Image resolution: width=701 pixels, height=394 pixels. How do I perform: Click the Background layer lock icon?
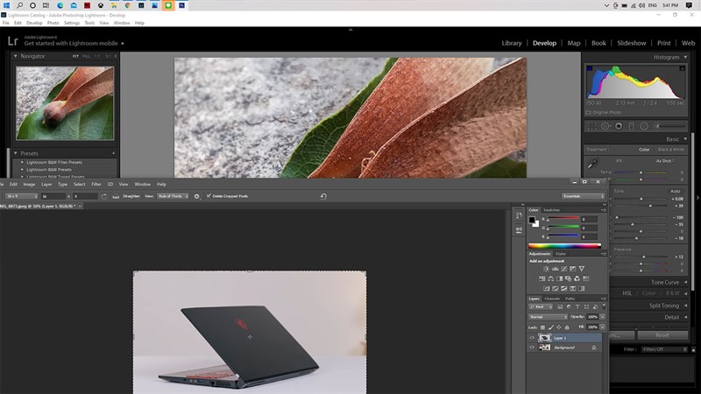pyautogui.click(x=593, y=348)
